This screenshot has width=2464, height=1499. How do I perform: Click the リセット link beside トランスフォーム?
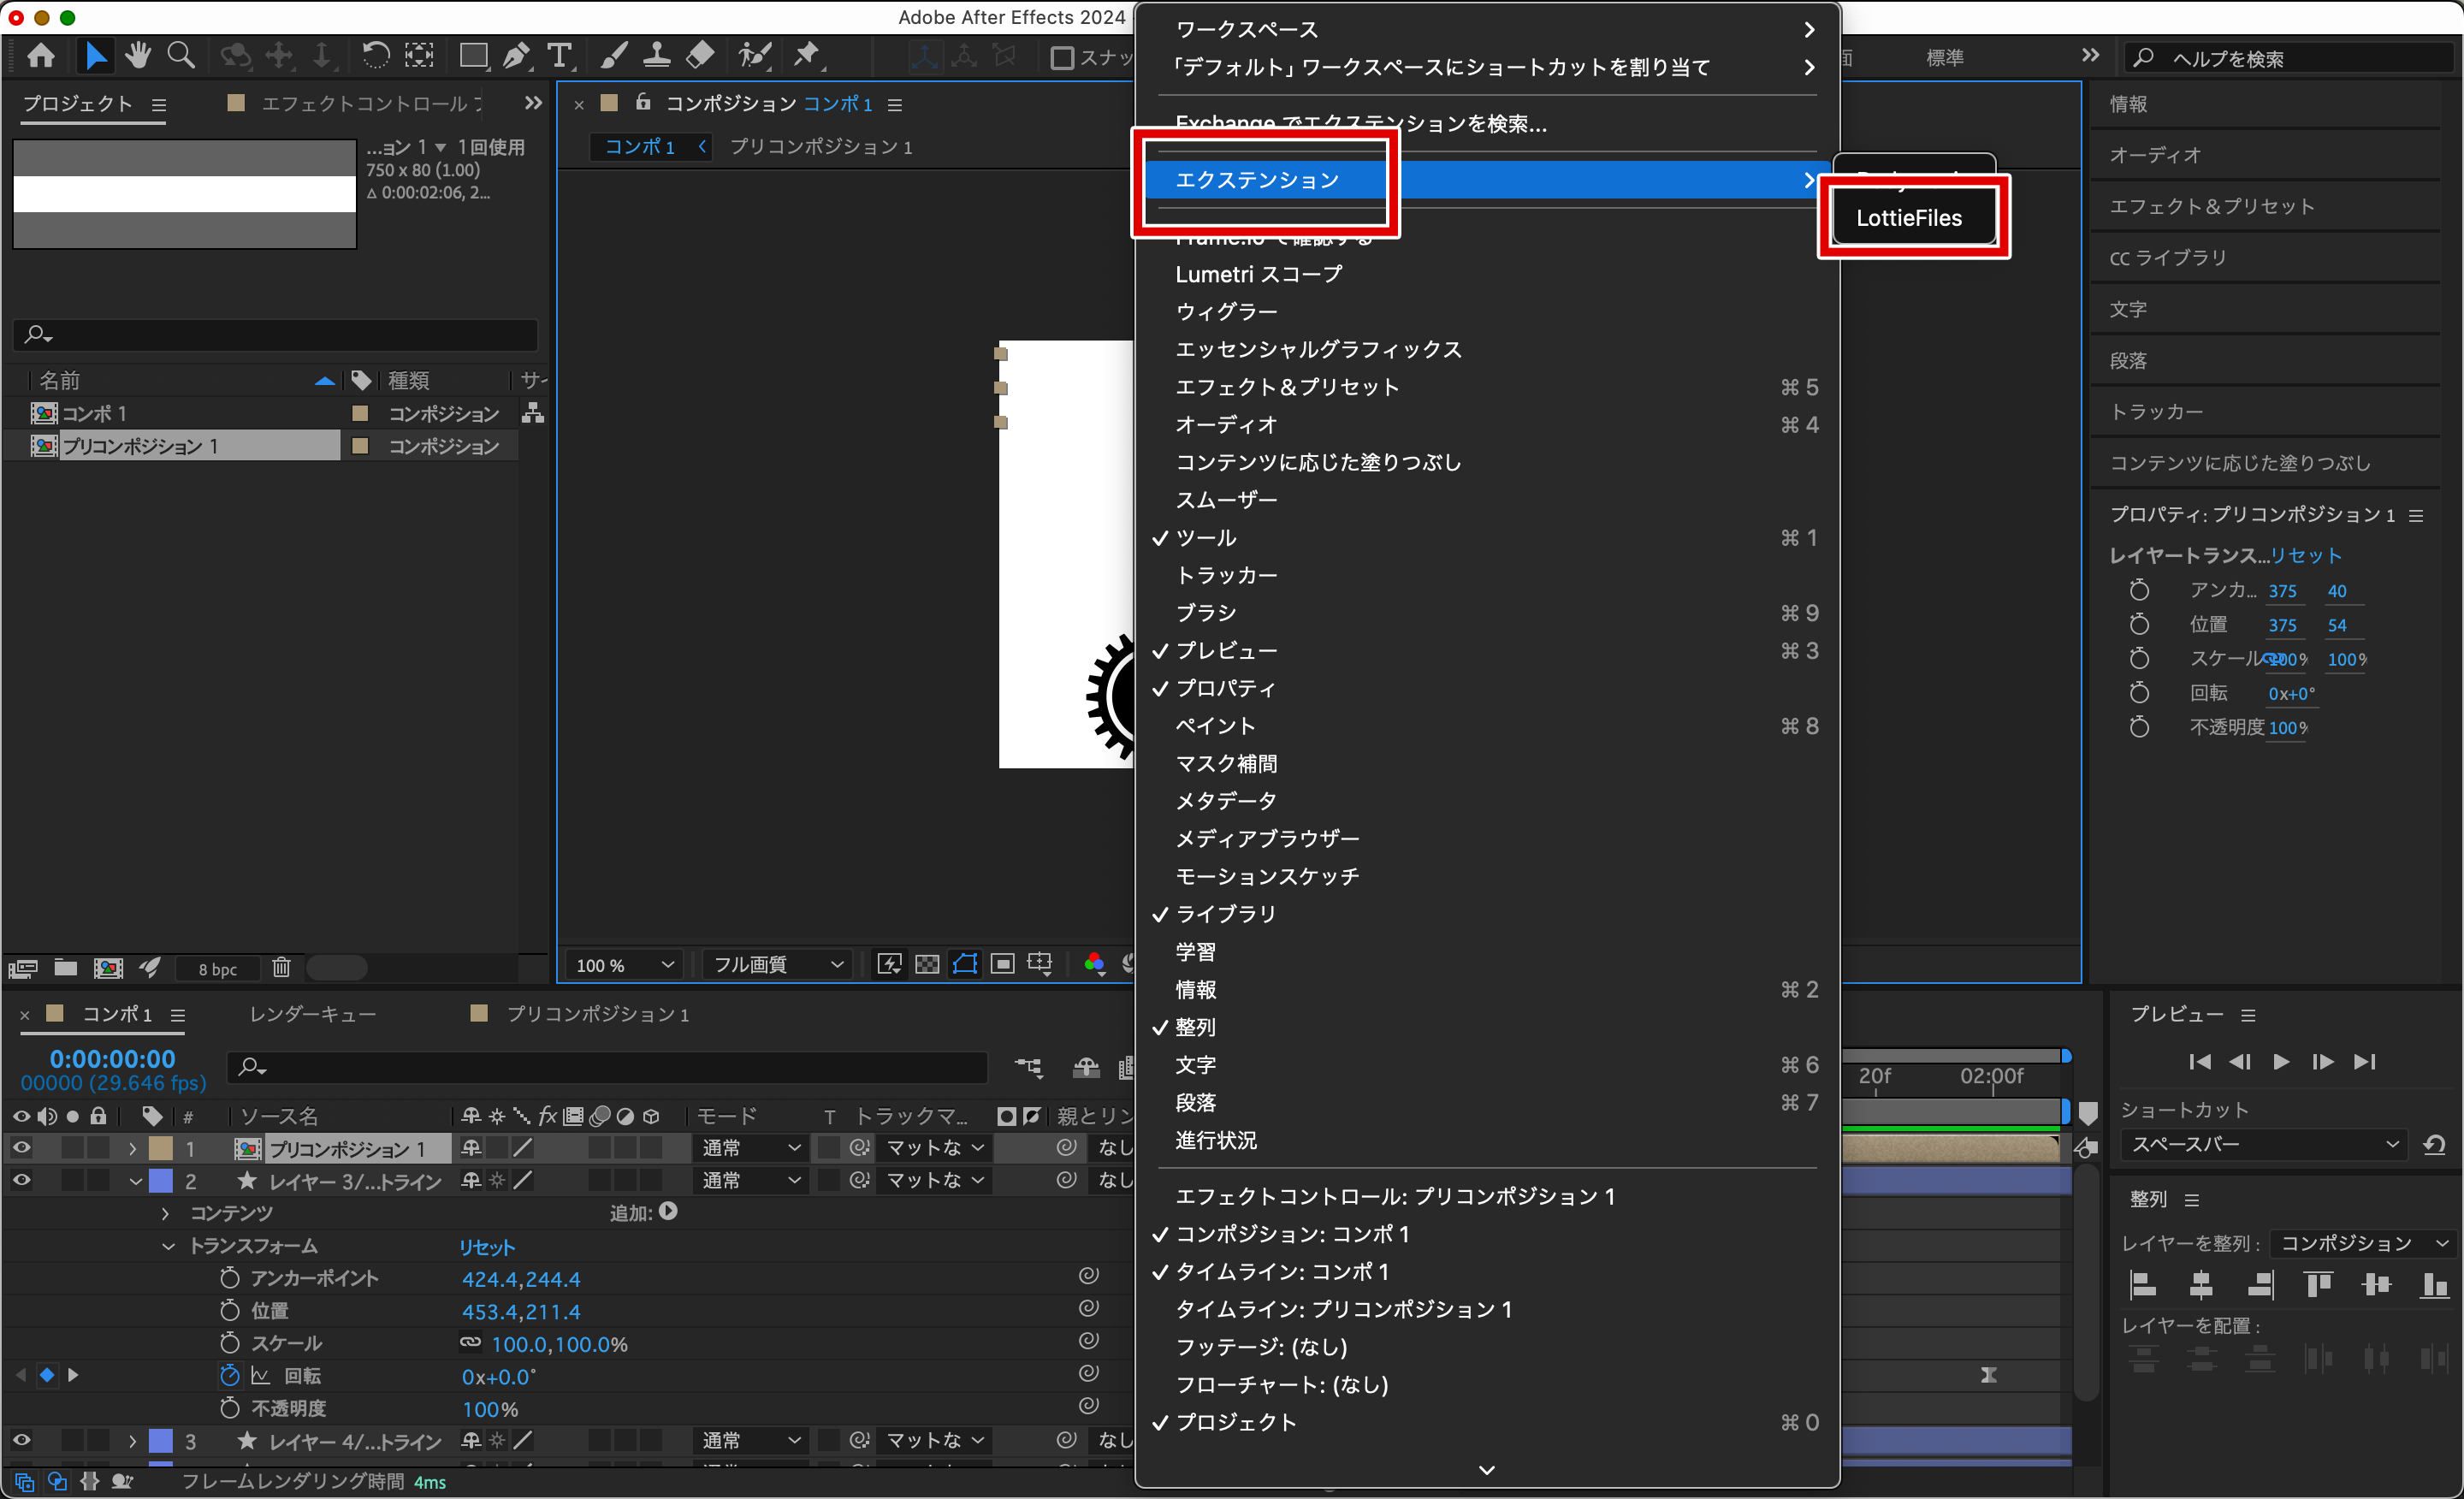[x=486, y=1246]
